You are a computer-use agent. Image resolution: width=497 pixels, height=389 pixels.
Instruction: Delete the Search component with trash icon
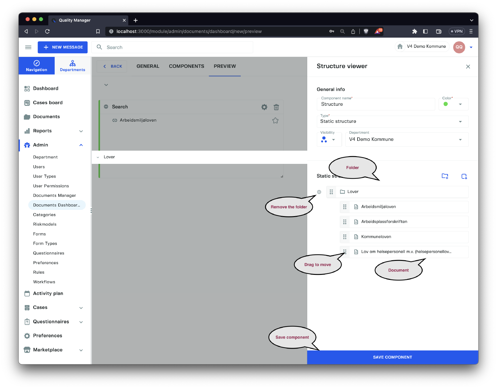click(x=276, y=107)
